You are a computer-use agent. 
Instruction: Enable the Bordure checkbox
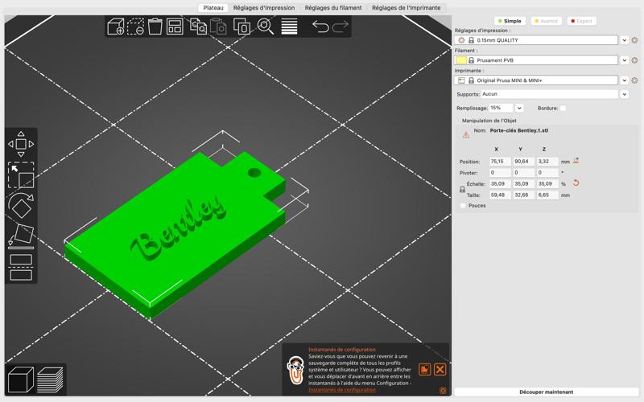pyautogui.click(x=563, y=109)
